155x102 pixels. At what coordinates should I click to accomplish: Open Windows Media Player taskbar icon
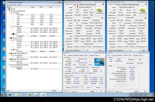click(x=23, y=95)
